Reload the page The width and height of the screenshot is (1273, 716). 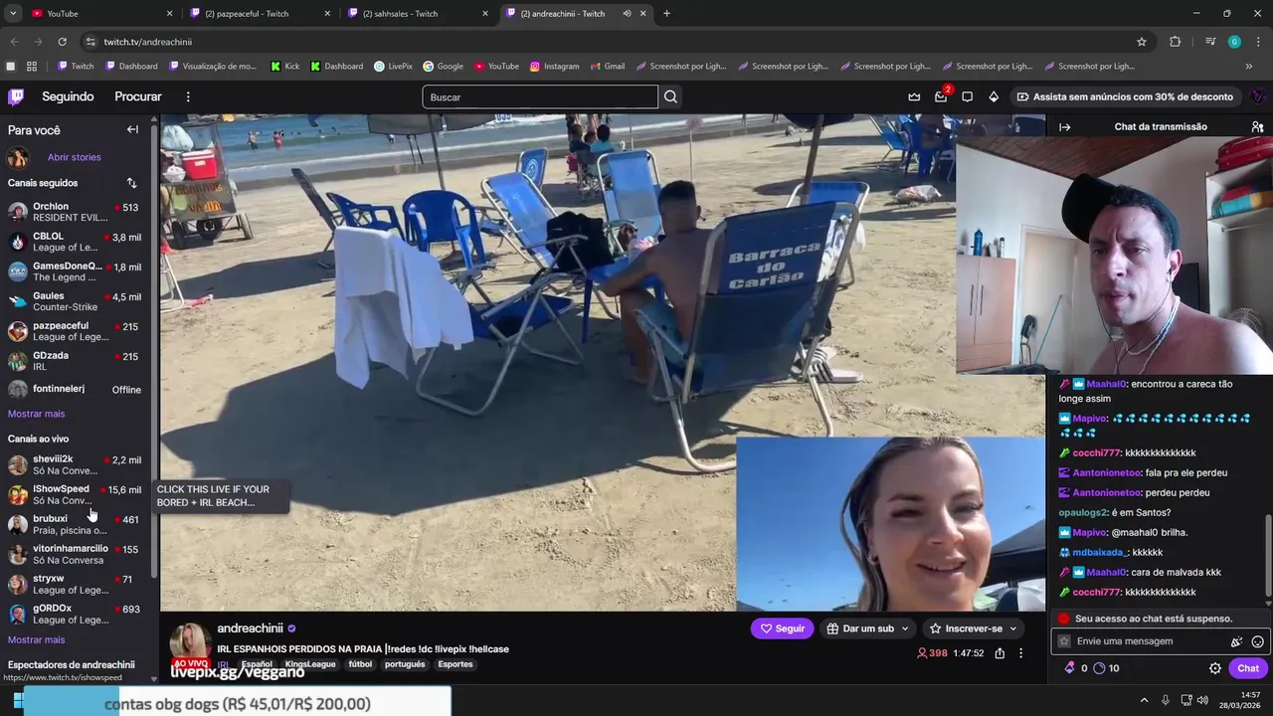coord(62,42)
